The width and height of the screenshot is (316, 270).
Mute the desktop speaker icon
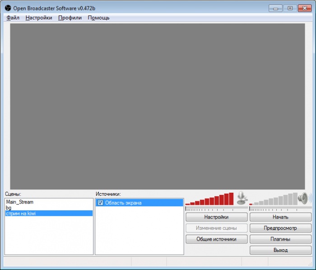[x=305, y=198]
